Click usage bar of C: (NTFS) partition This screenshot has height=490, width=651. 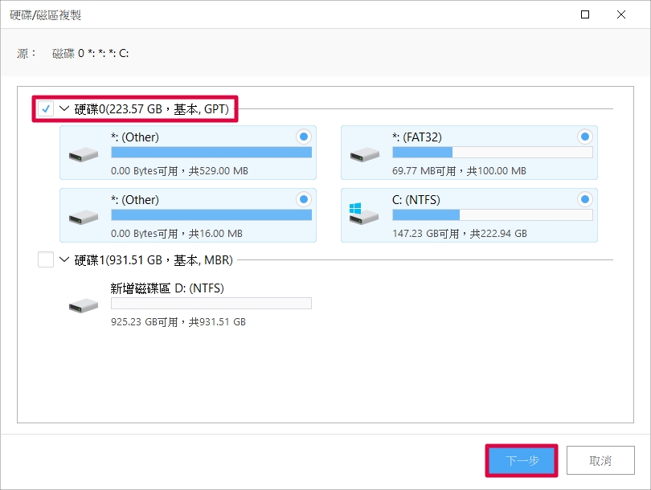pyautogui.click(x=493, y=215)
